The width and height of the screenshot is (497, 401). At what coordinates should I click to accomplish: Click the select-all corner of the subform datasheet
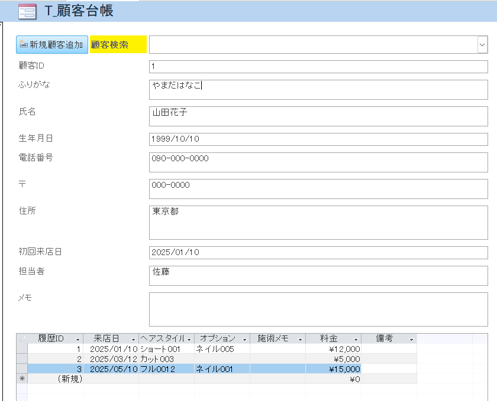[22, 338]
